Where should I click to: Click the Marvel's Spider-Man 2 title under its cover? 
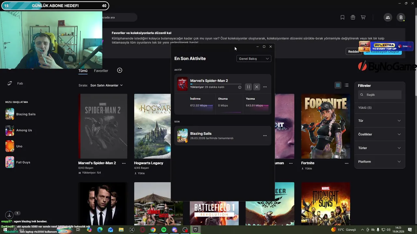[x=97, y=163]
